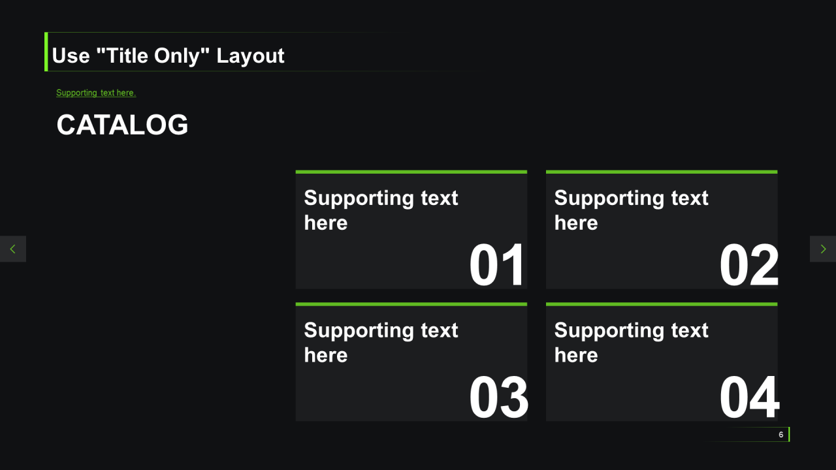The image size is (836, 470).
Task: Select catalog card 03
Action: pos(411,362)
